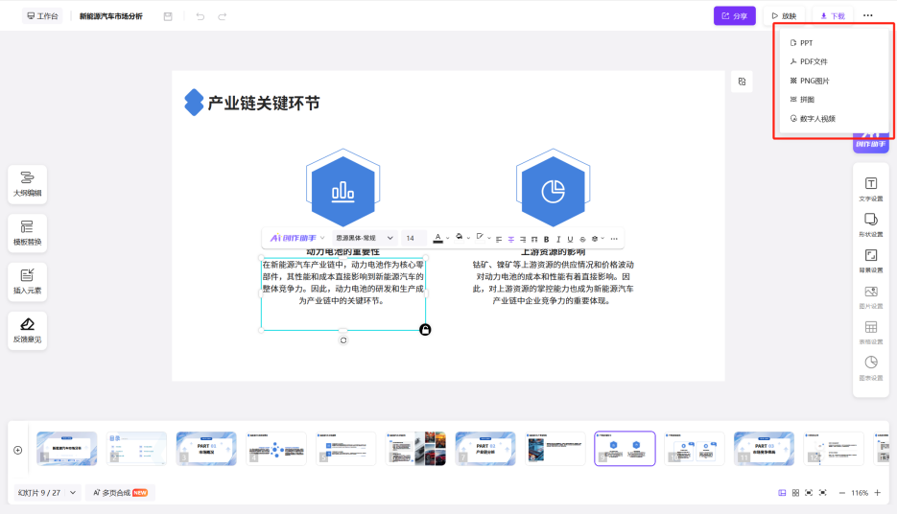Open more options in floating text toolbar

pos(614,239)
